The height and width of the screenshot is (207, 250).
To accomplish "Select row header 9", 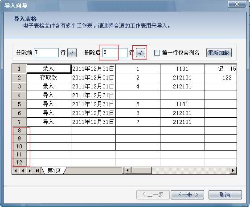I will (19, 139).
